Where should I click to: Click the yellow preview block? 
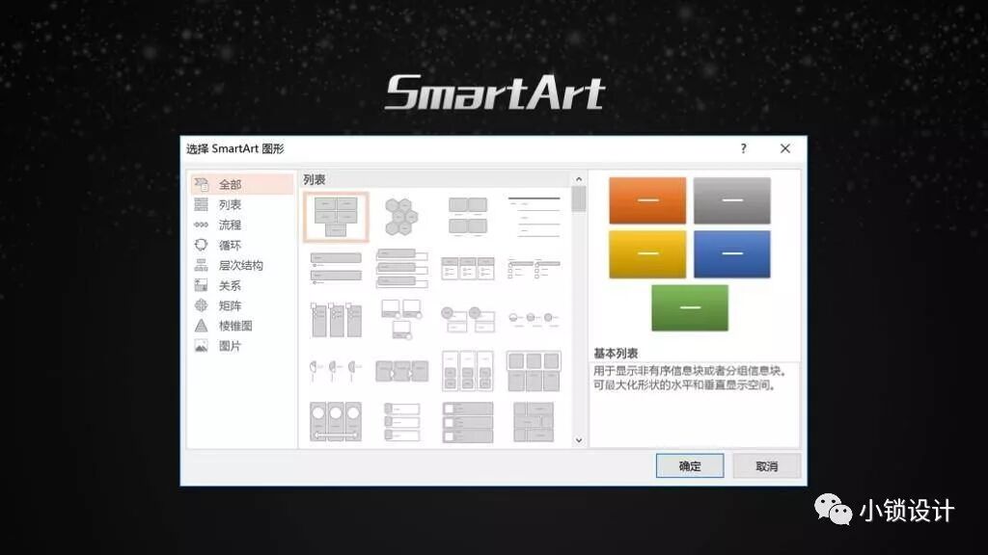coord(647,254)
